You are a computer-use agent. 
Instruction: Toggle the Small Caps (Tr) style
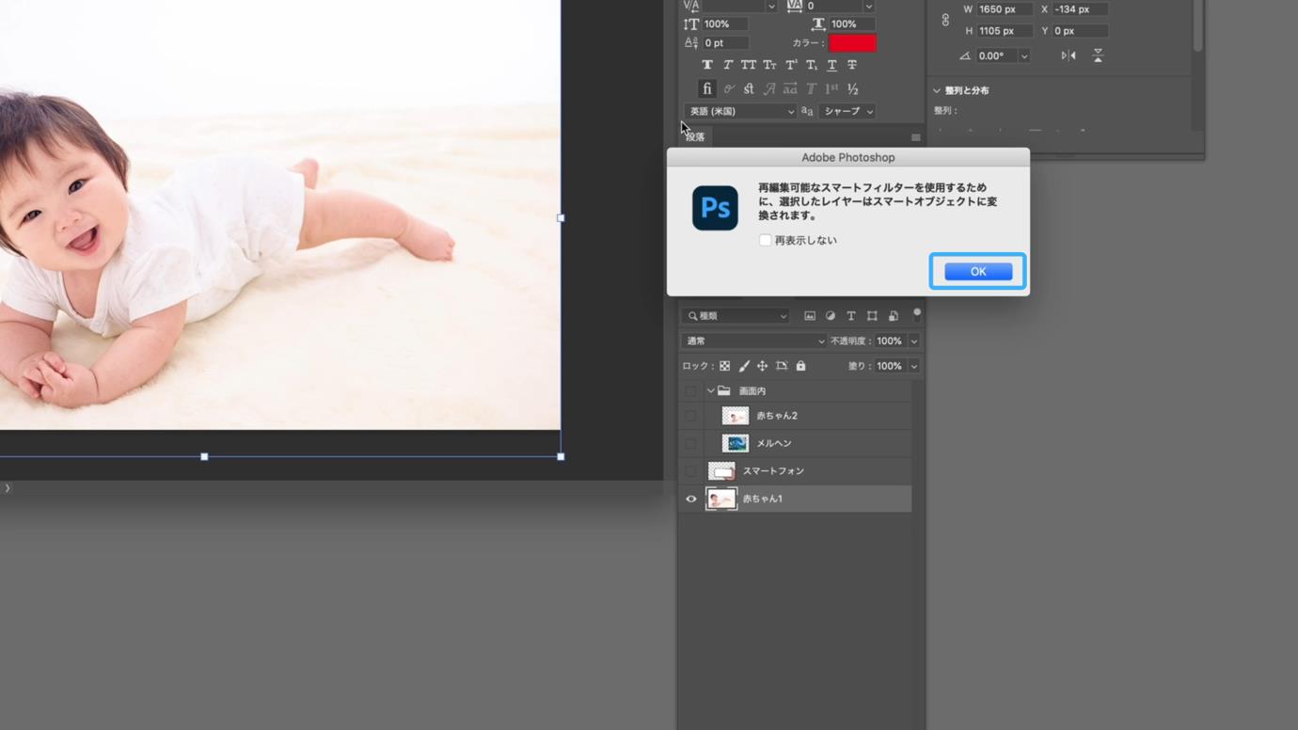tap(769, 65)
